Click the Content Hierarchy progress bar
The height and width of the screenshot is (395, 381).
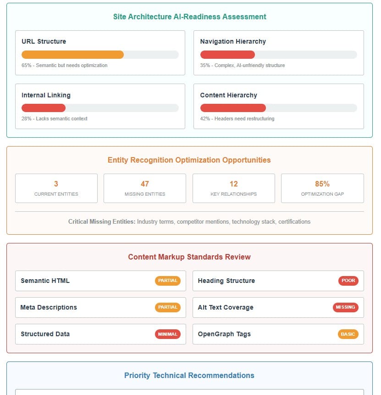(x=278, y=108)
